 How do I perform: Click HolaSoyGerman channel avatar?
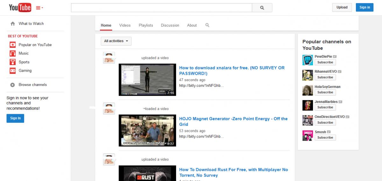pos(308,90)
